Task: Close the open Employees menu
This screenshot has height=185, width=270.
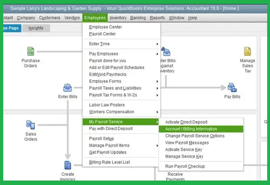Action: (x=95, y=18)
